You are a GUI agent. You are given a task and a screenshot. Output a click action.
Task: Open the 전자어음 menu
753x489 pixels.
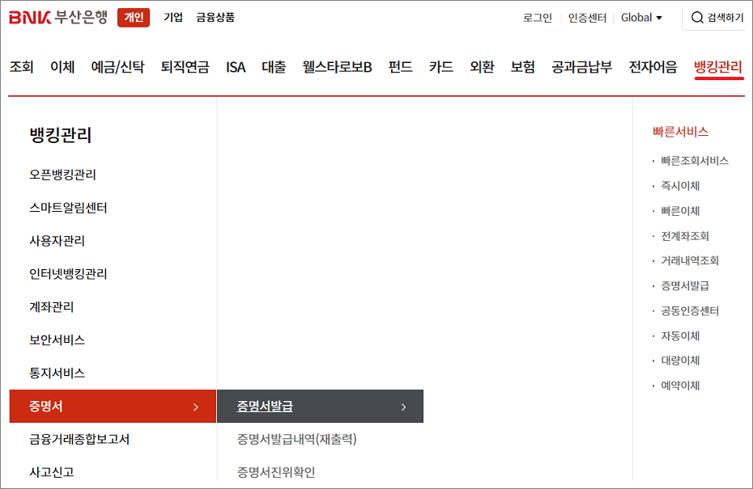click(653, 66)
